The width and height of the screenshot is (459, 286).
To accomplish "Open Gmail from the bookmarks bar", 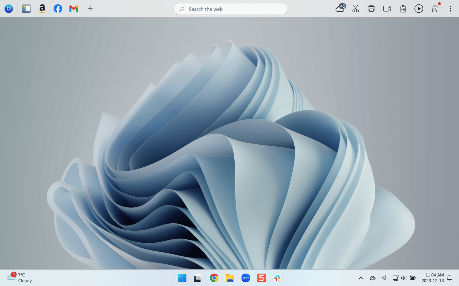I will point(74,9).
